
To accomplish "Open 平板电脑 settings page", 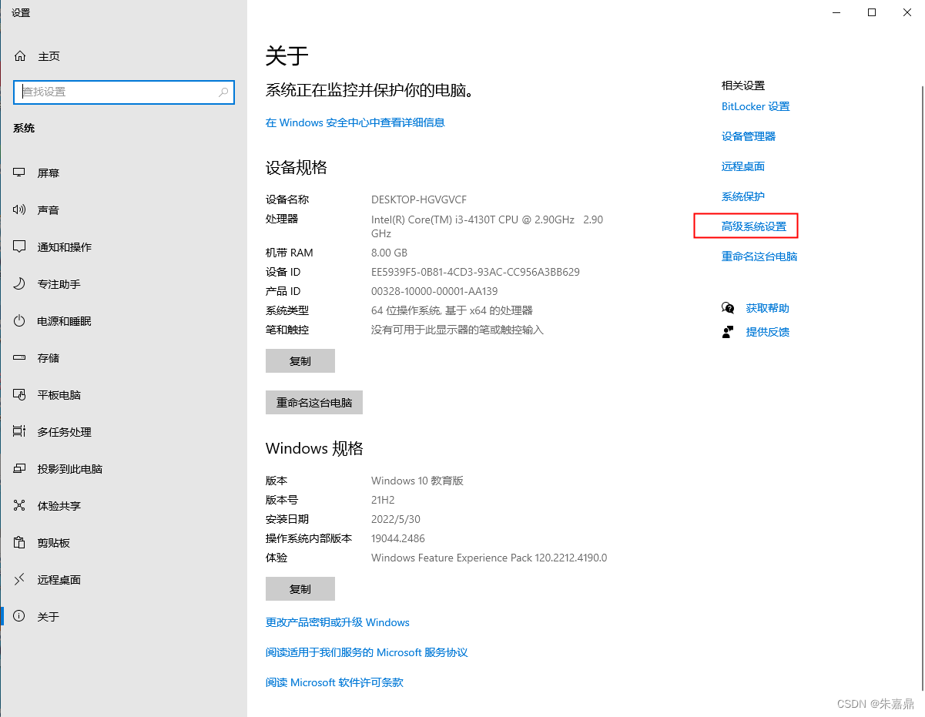I will (x=123, y=395).
